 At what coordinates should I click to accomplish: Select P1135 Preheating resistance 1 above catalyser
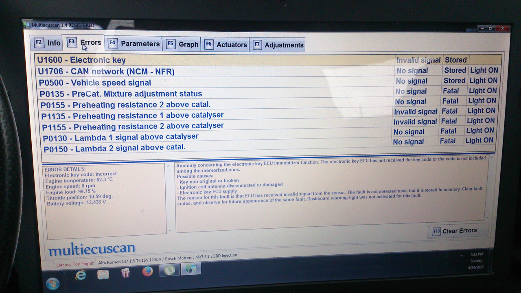[268, 114]
